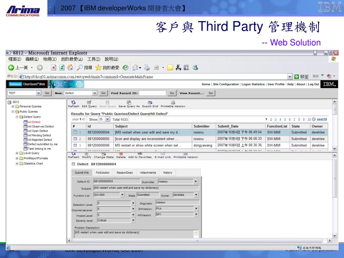Click the User Profile link
Screen dimensions: 344x258
pos(276,84)
